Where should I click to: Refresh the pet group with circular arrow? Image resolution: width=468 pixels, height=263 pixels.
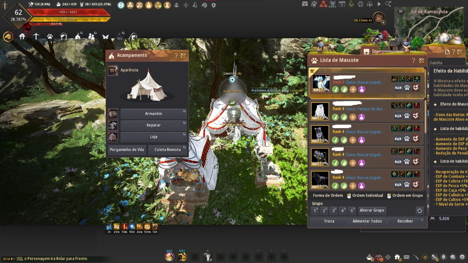click(x=420, y=211)
